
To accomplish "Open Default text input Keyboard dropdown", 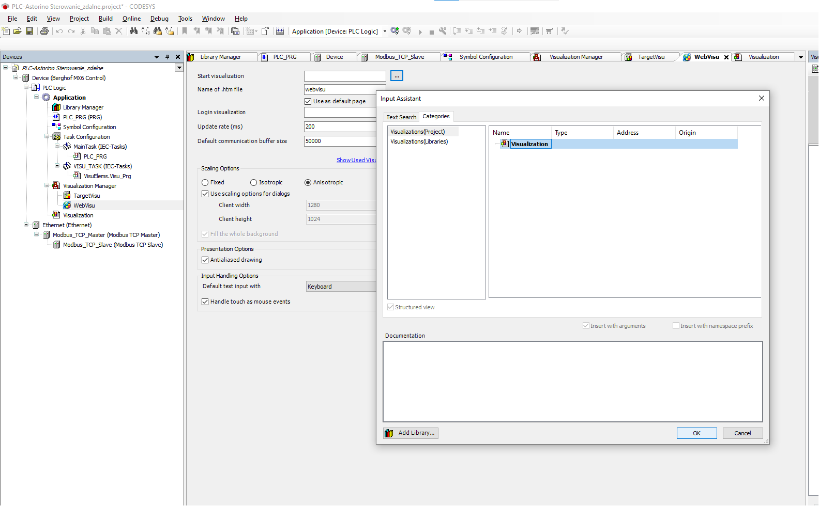I will point(341,287).
